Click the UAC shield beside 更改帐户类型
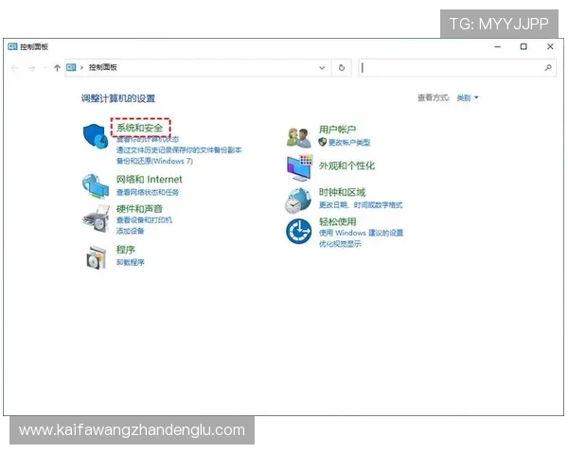 pyautogui.click(x=323, y=142)
